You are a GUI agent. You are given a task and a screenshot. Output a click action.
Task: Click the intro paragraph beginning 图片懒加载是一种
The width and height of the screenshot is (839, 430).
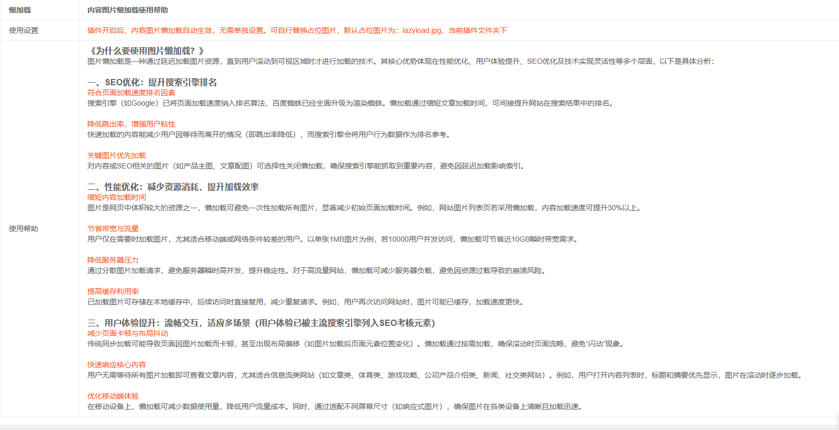(x=400, y=61)
